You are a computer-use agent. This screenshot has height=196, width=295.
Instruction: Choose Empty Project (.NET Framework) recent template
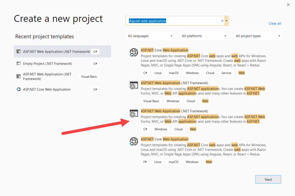tap(48, 63)
